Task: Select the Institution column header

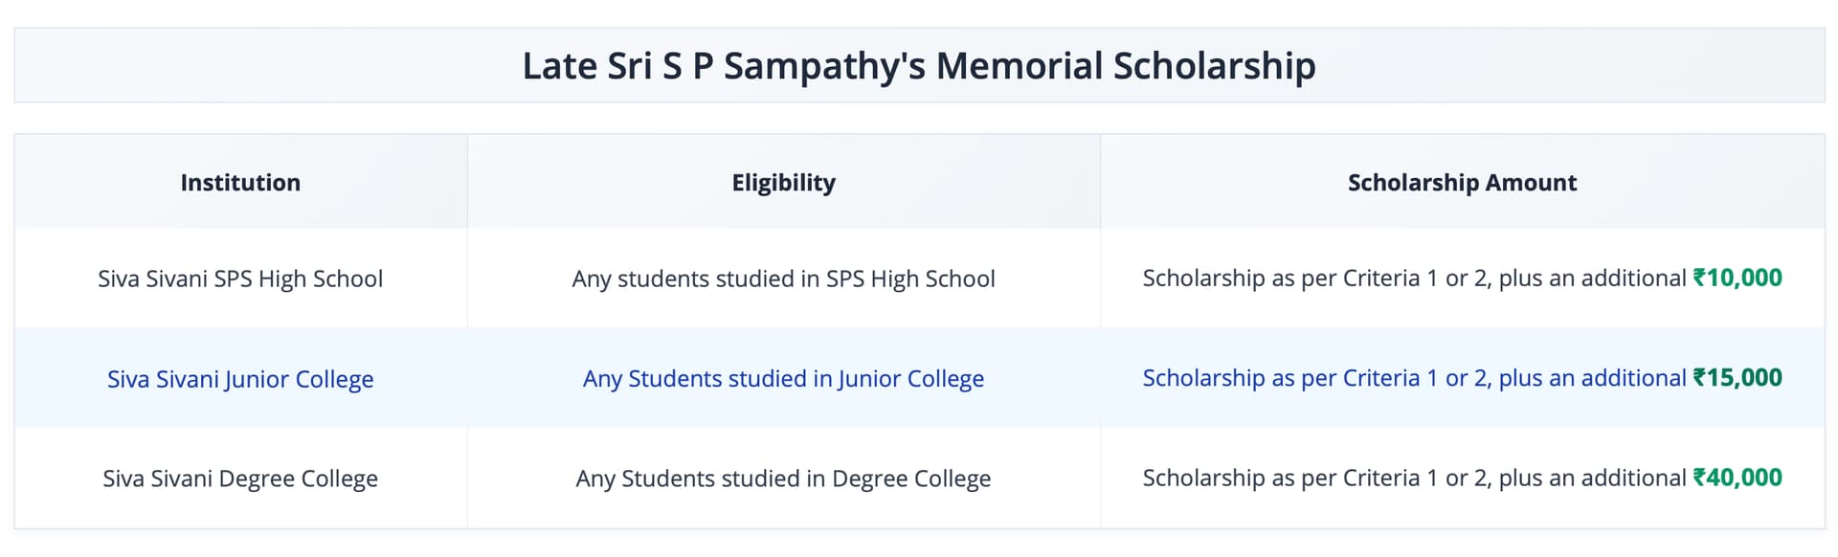Action: [x=240, y=183]
